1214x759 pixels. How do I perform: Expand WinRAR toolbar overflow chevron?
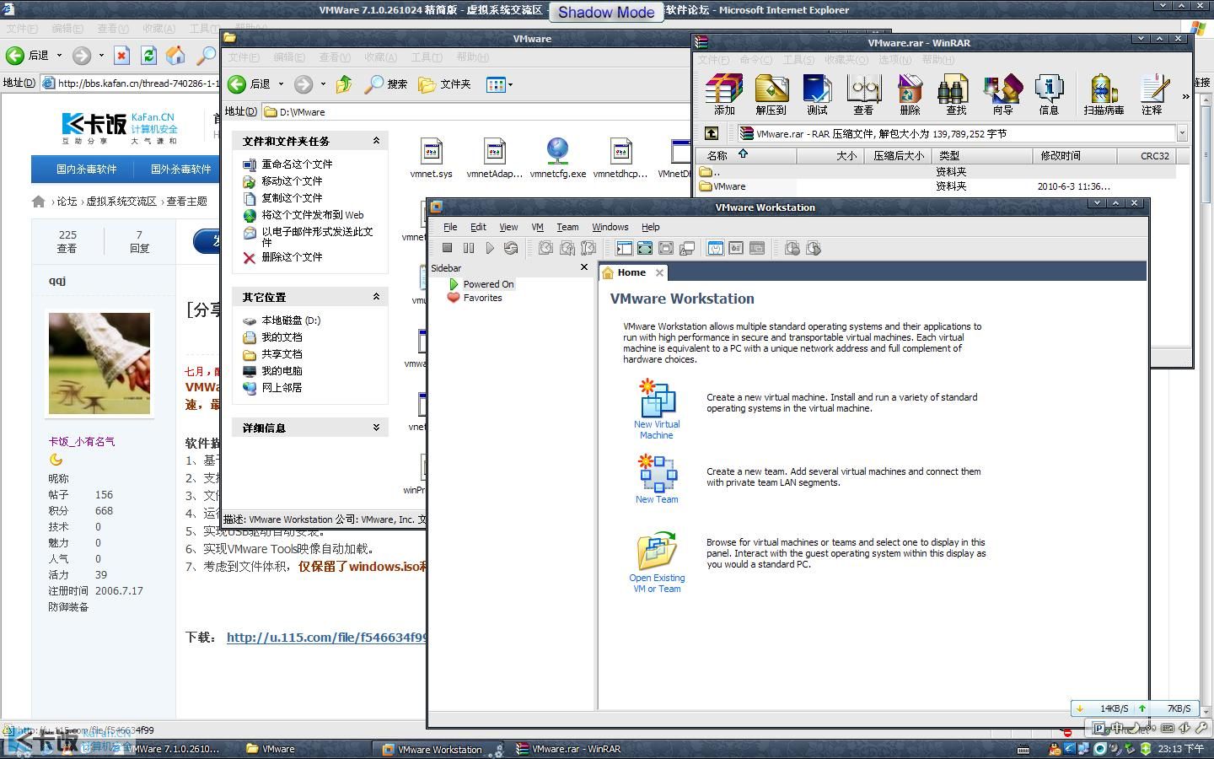click(x=1185, y=96)
